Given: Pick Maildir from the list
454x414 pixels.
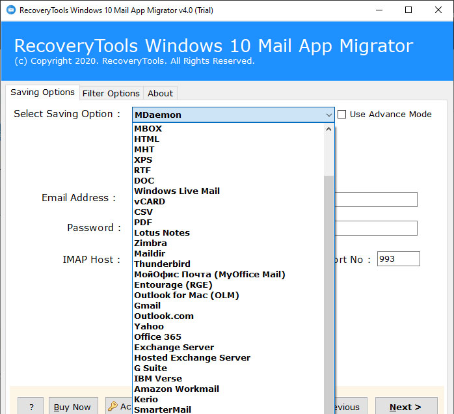Looking at the screenshot, I should click(228, 254).
